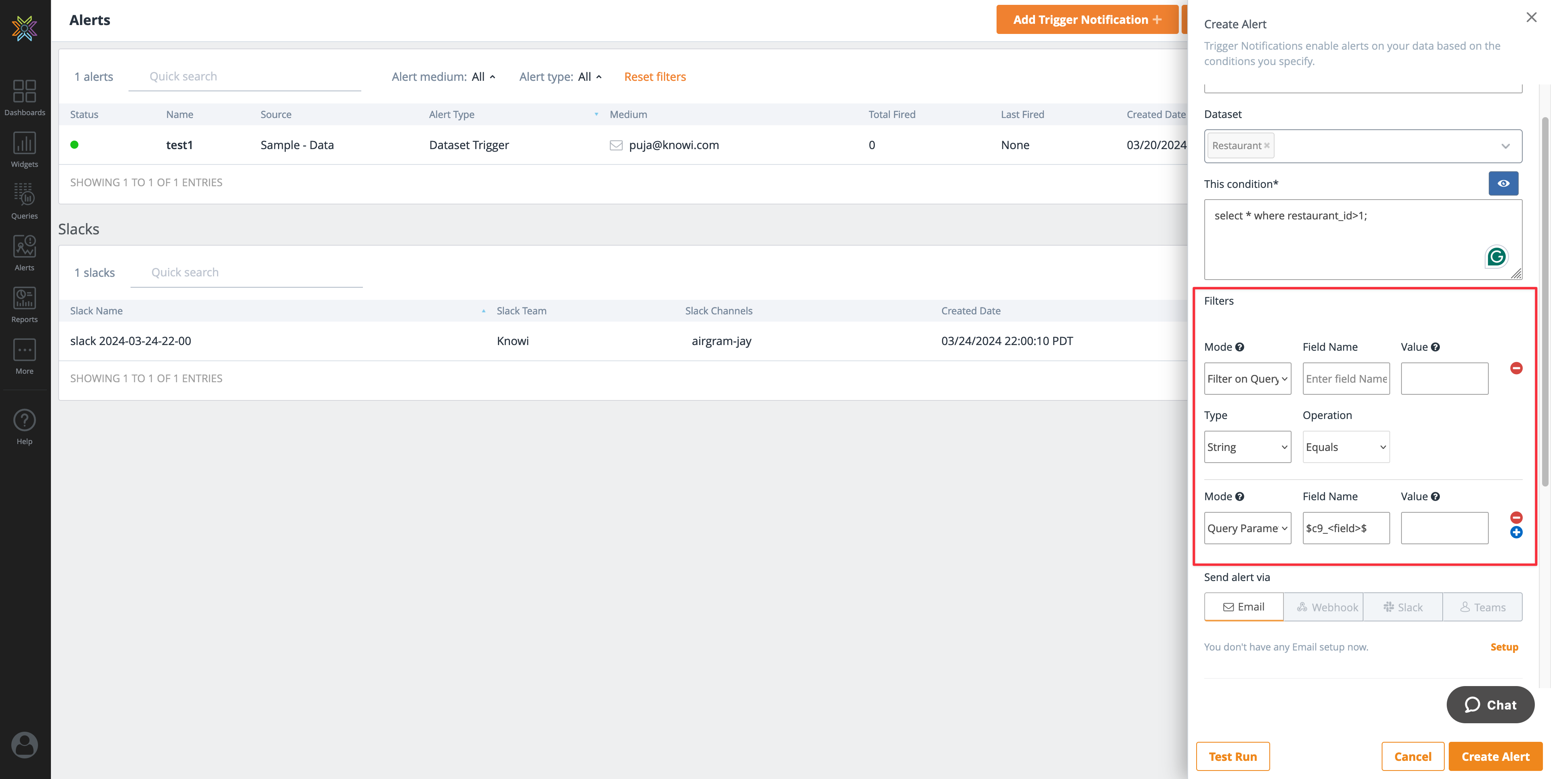Click the first Value help icon

(1435, 347)
